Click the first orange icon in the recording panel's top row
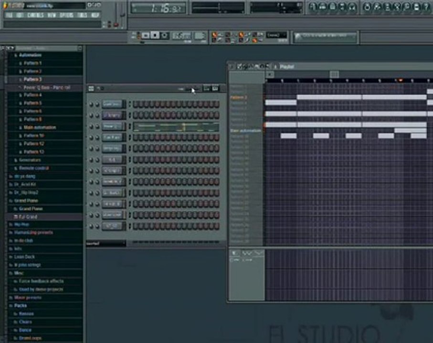 214,34
